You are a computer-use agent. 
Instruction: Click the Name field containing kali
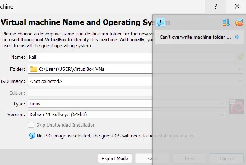pyautogui.click(x=131, y=57)
